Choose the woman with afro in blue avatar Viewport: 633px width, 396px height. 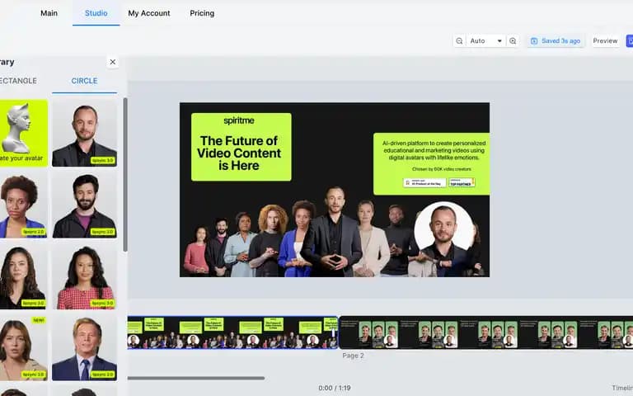[23, 205]
